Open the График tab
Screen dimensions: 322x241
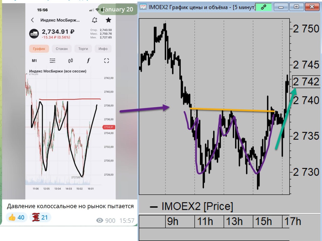[x=39, y=49]
